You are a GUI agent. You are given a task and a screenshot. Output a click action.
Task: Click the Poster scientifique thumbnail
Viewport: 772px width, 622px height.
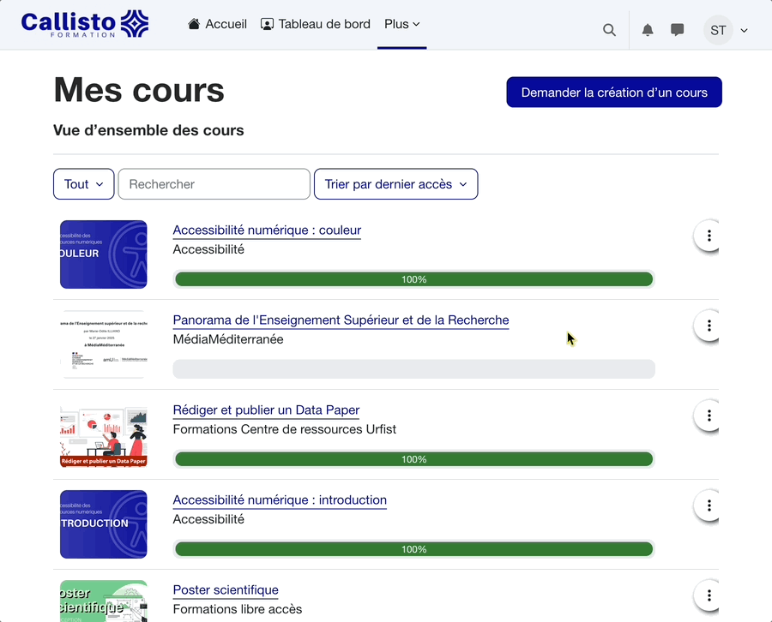104,601
